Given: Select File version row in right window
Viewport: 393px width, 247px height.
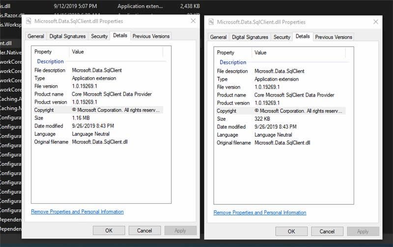Looking at the screenshot, I should 281,87.
